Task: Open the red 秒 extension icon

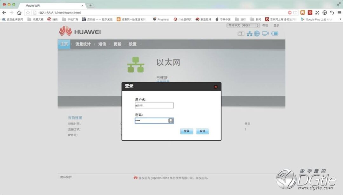Action: (x=310, y=12)
